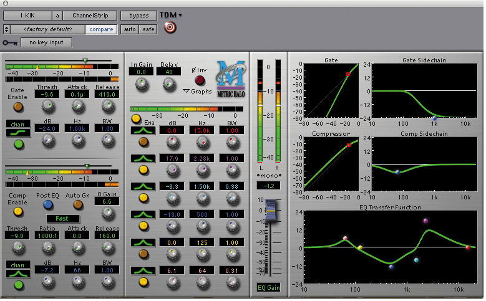
Task: Select the gate sidechain filter shape icon
Action: click(18, 133)
